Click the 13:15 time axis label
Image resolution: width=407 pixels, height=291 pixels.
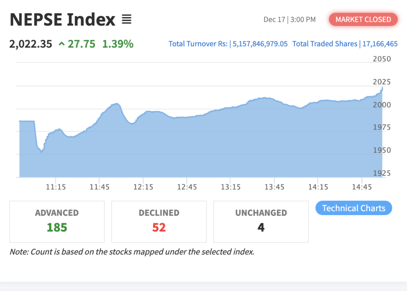[x=231, y=187]
